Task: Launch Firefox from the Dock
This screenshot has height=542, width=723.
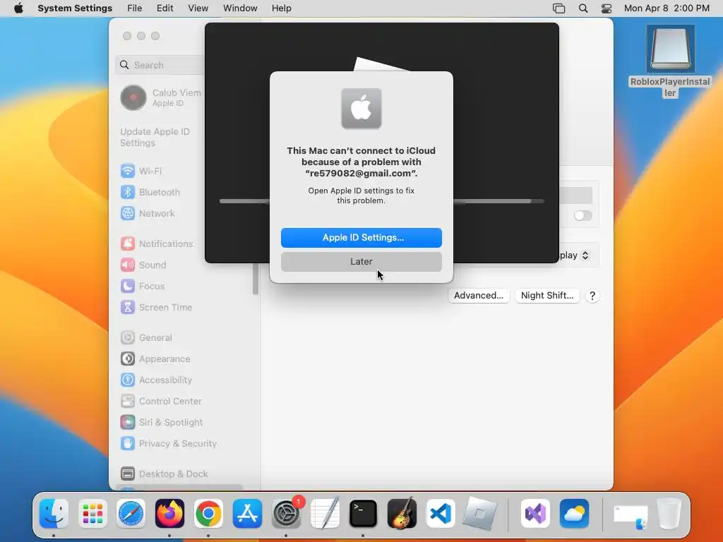Action: click(169, 514)
